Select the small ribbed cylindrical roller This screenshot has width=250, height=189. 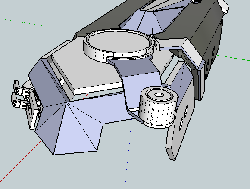[158, 107]
